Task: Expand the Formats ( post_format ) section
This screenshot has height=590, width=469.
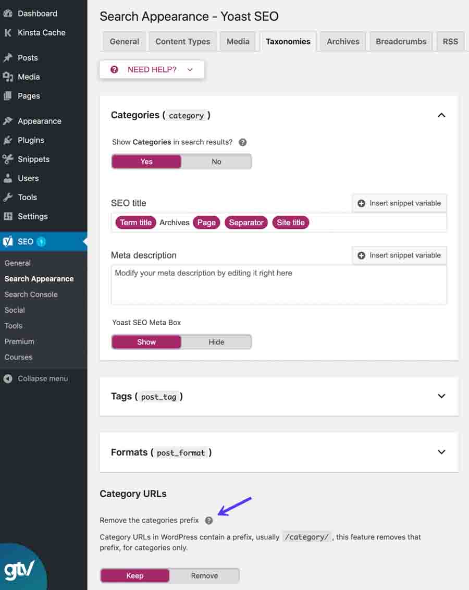Action: [441, 452]
